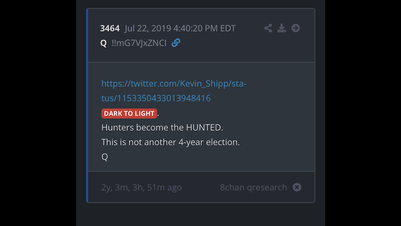Select the tripcode !!mG7VJxZNCI

coord(139,43)
